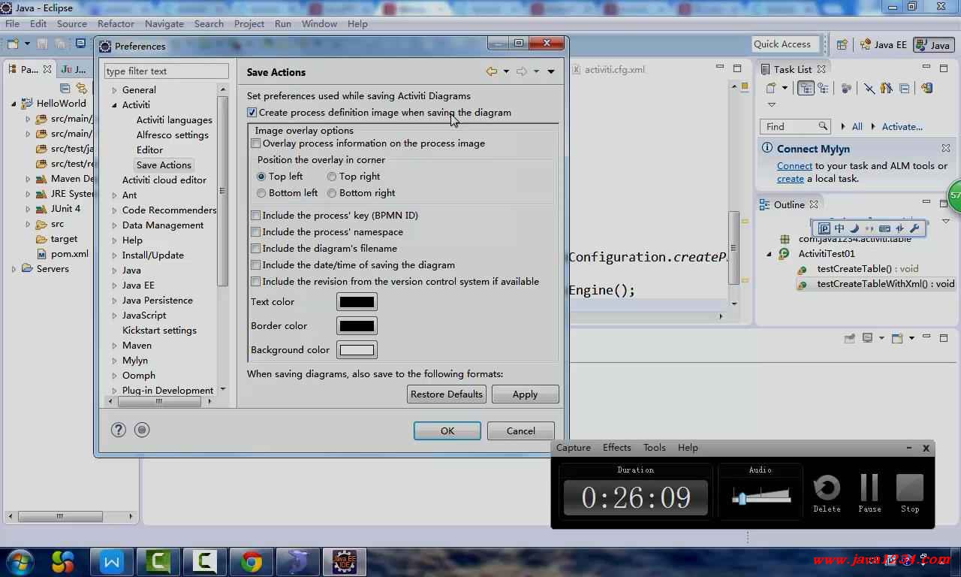The height and width of the screenshot is (577, 961).
Task: Click the Windows Start button
Action: point(20,561)
